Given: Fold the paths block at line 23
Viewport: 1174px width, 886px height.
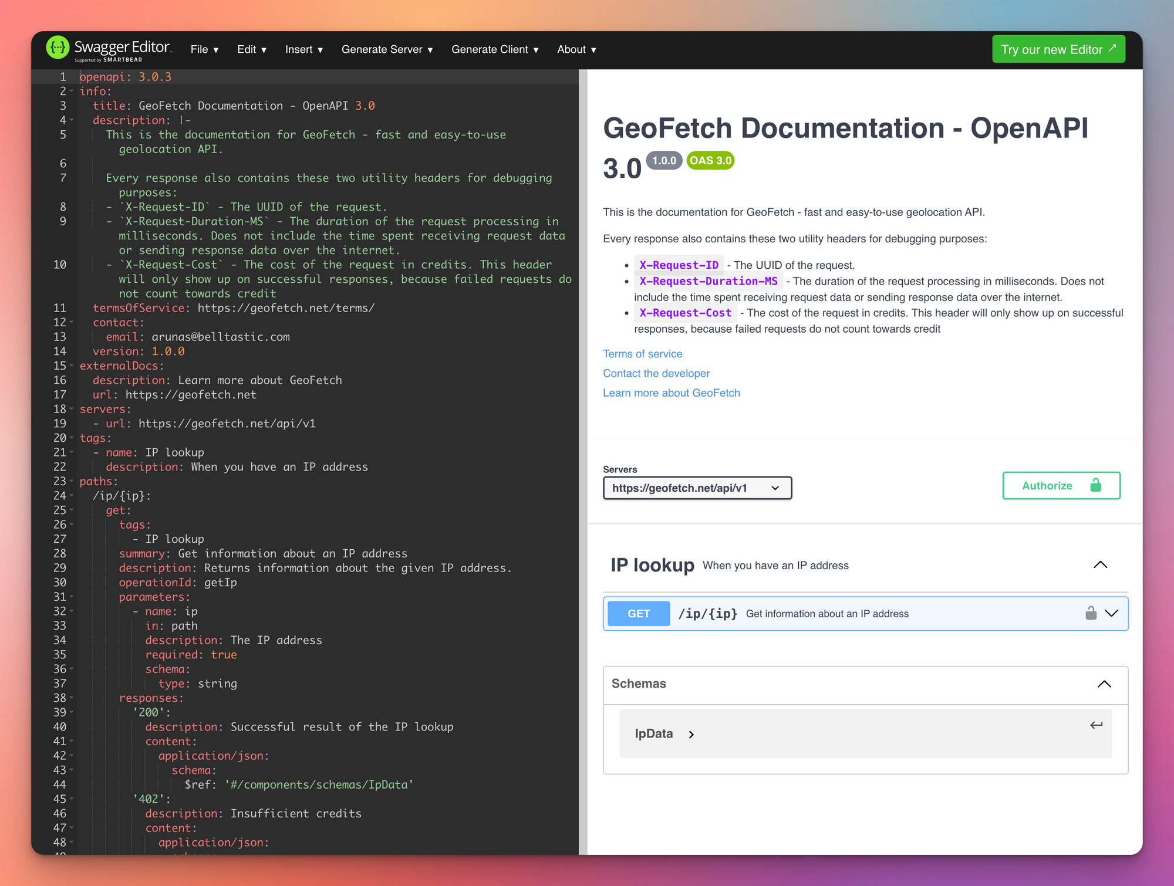Looking at the screenshot, I should 72,482.
